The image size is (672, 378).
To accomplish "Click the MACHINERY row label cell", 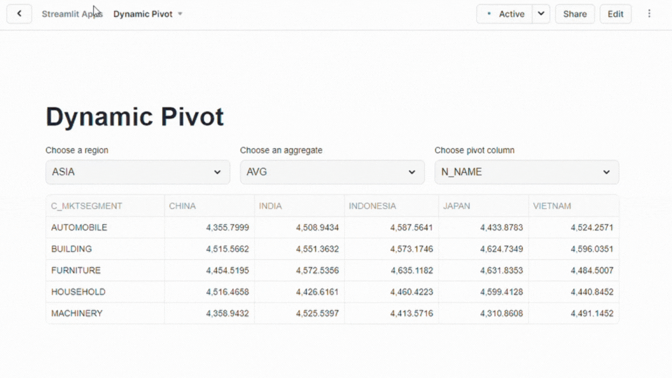I will coord(77,313).
